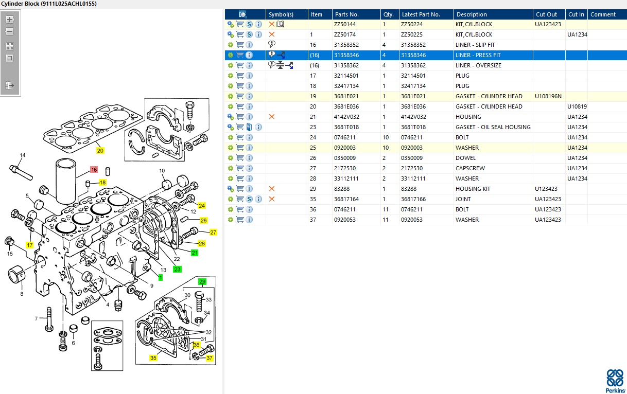The width and height of the screenshot is (627, 394).
Task: Zoom out of the diagram with minus button
Action: [10, 31]
